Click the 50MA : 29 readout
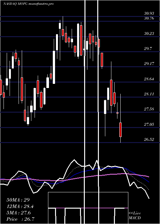 [x=18, y=200]
